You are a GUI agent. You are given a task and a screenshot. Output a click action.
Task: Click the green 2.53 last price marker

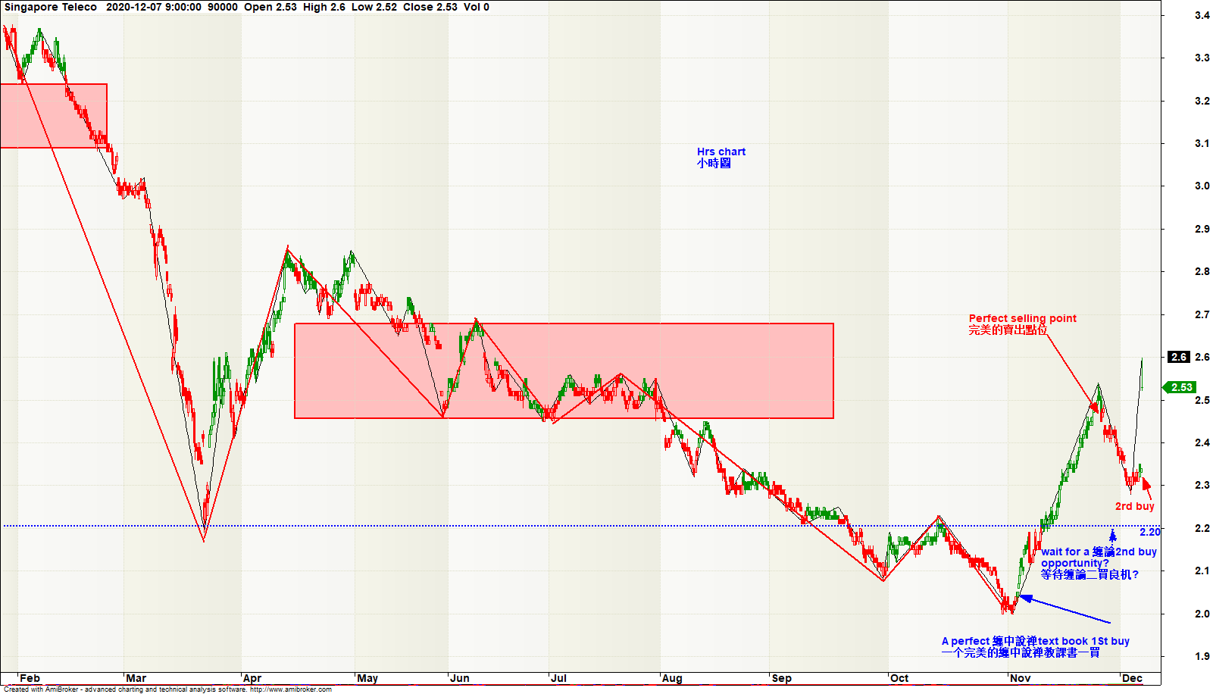pos(1178,387)
